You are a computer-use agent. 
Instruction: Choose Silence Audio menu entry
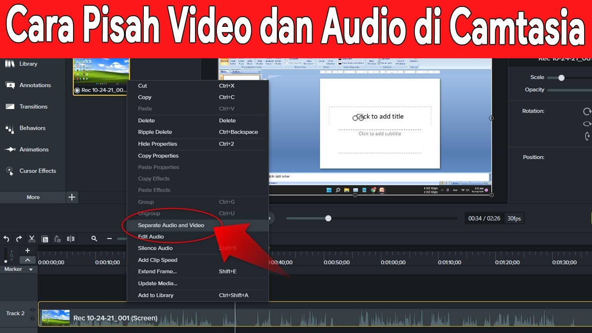pyautogui.click(x=198, y=248)
